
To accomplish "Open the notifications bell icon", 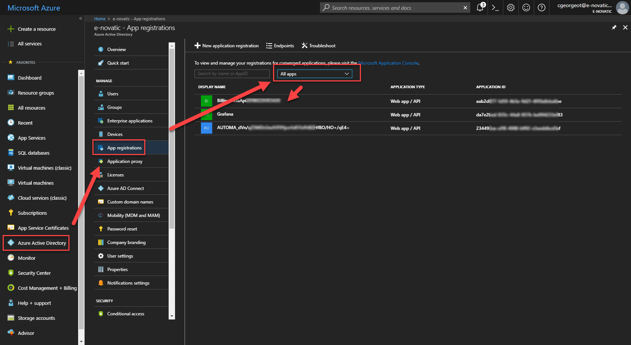I will click(x=480, y=7).
